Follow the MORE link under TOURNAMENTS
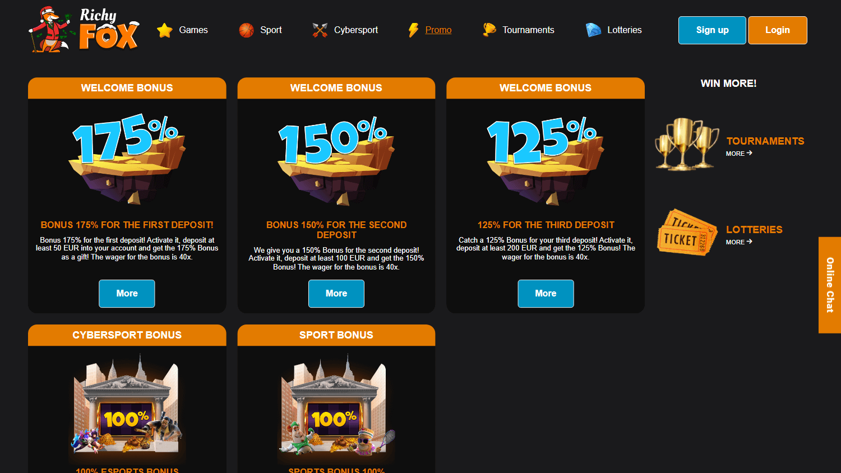This screenshot has width=841, height=473. pos(739,154)
